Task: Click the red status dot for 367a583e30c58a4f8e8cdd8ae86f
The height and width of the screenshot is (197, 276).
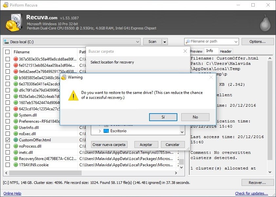Action: tap(16, 59)
